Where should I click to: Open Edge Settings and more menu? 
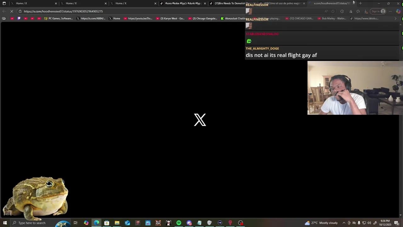click(390, 11)
